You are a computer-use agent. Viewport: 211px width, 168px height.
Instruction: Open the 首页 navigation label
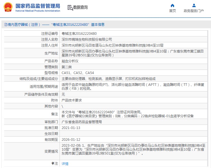(172, 11)
